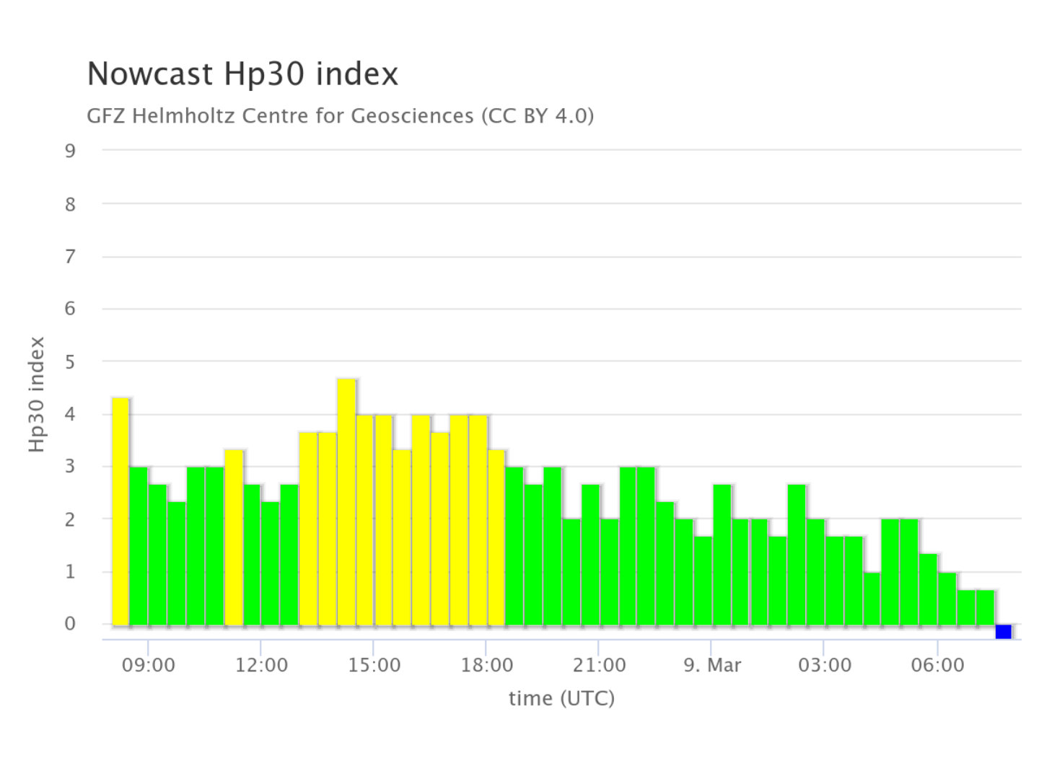Click the vertical "Hp30 index" axis title
Viewport: 1039px width, 779px height.
pos(37,395)
